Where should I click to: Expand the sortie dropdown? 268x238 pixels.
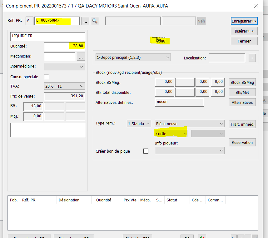point(171,134)
